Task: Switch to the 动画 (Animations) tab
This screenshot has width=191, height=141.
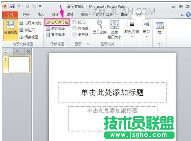Action: 85,15
